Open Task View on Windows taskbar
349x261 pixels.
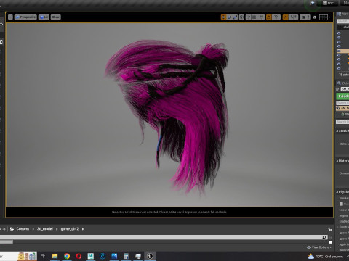coord(43,256)
